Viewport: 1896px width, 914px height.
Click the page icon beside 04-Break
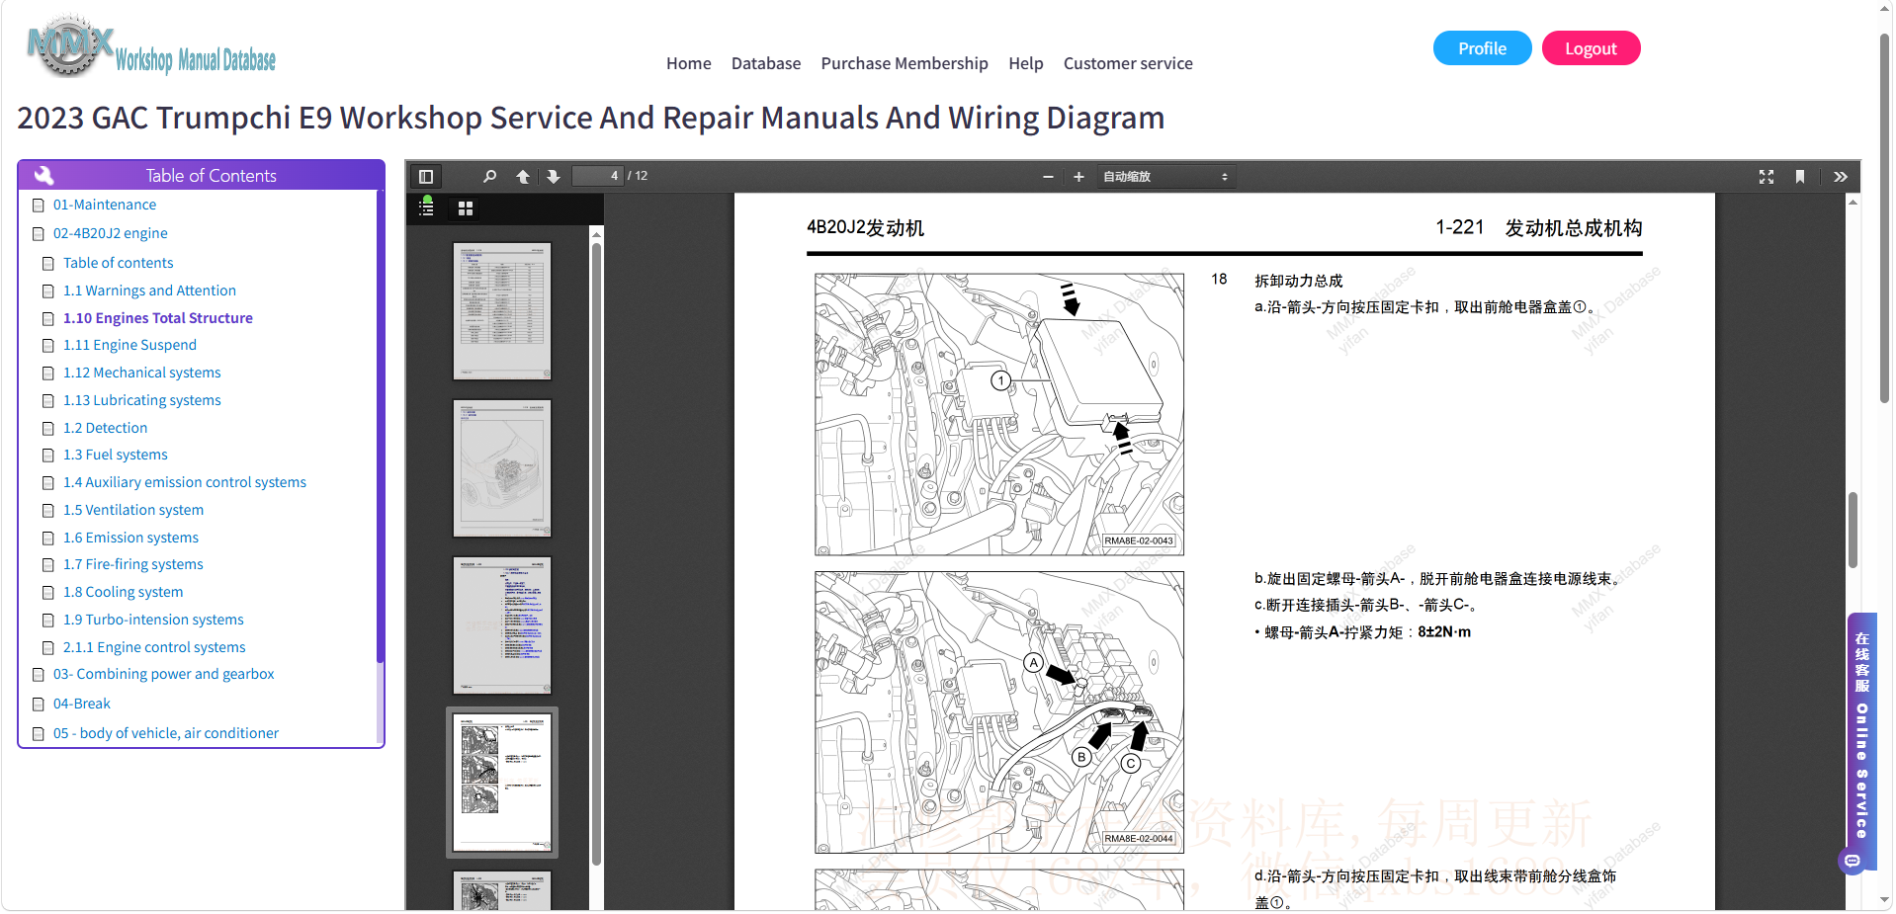click(39, 705)
